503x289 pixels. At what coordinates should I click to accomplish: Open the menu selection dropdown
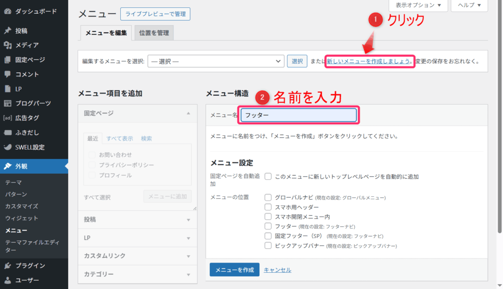[216, 61]
